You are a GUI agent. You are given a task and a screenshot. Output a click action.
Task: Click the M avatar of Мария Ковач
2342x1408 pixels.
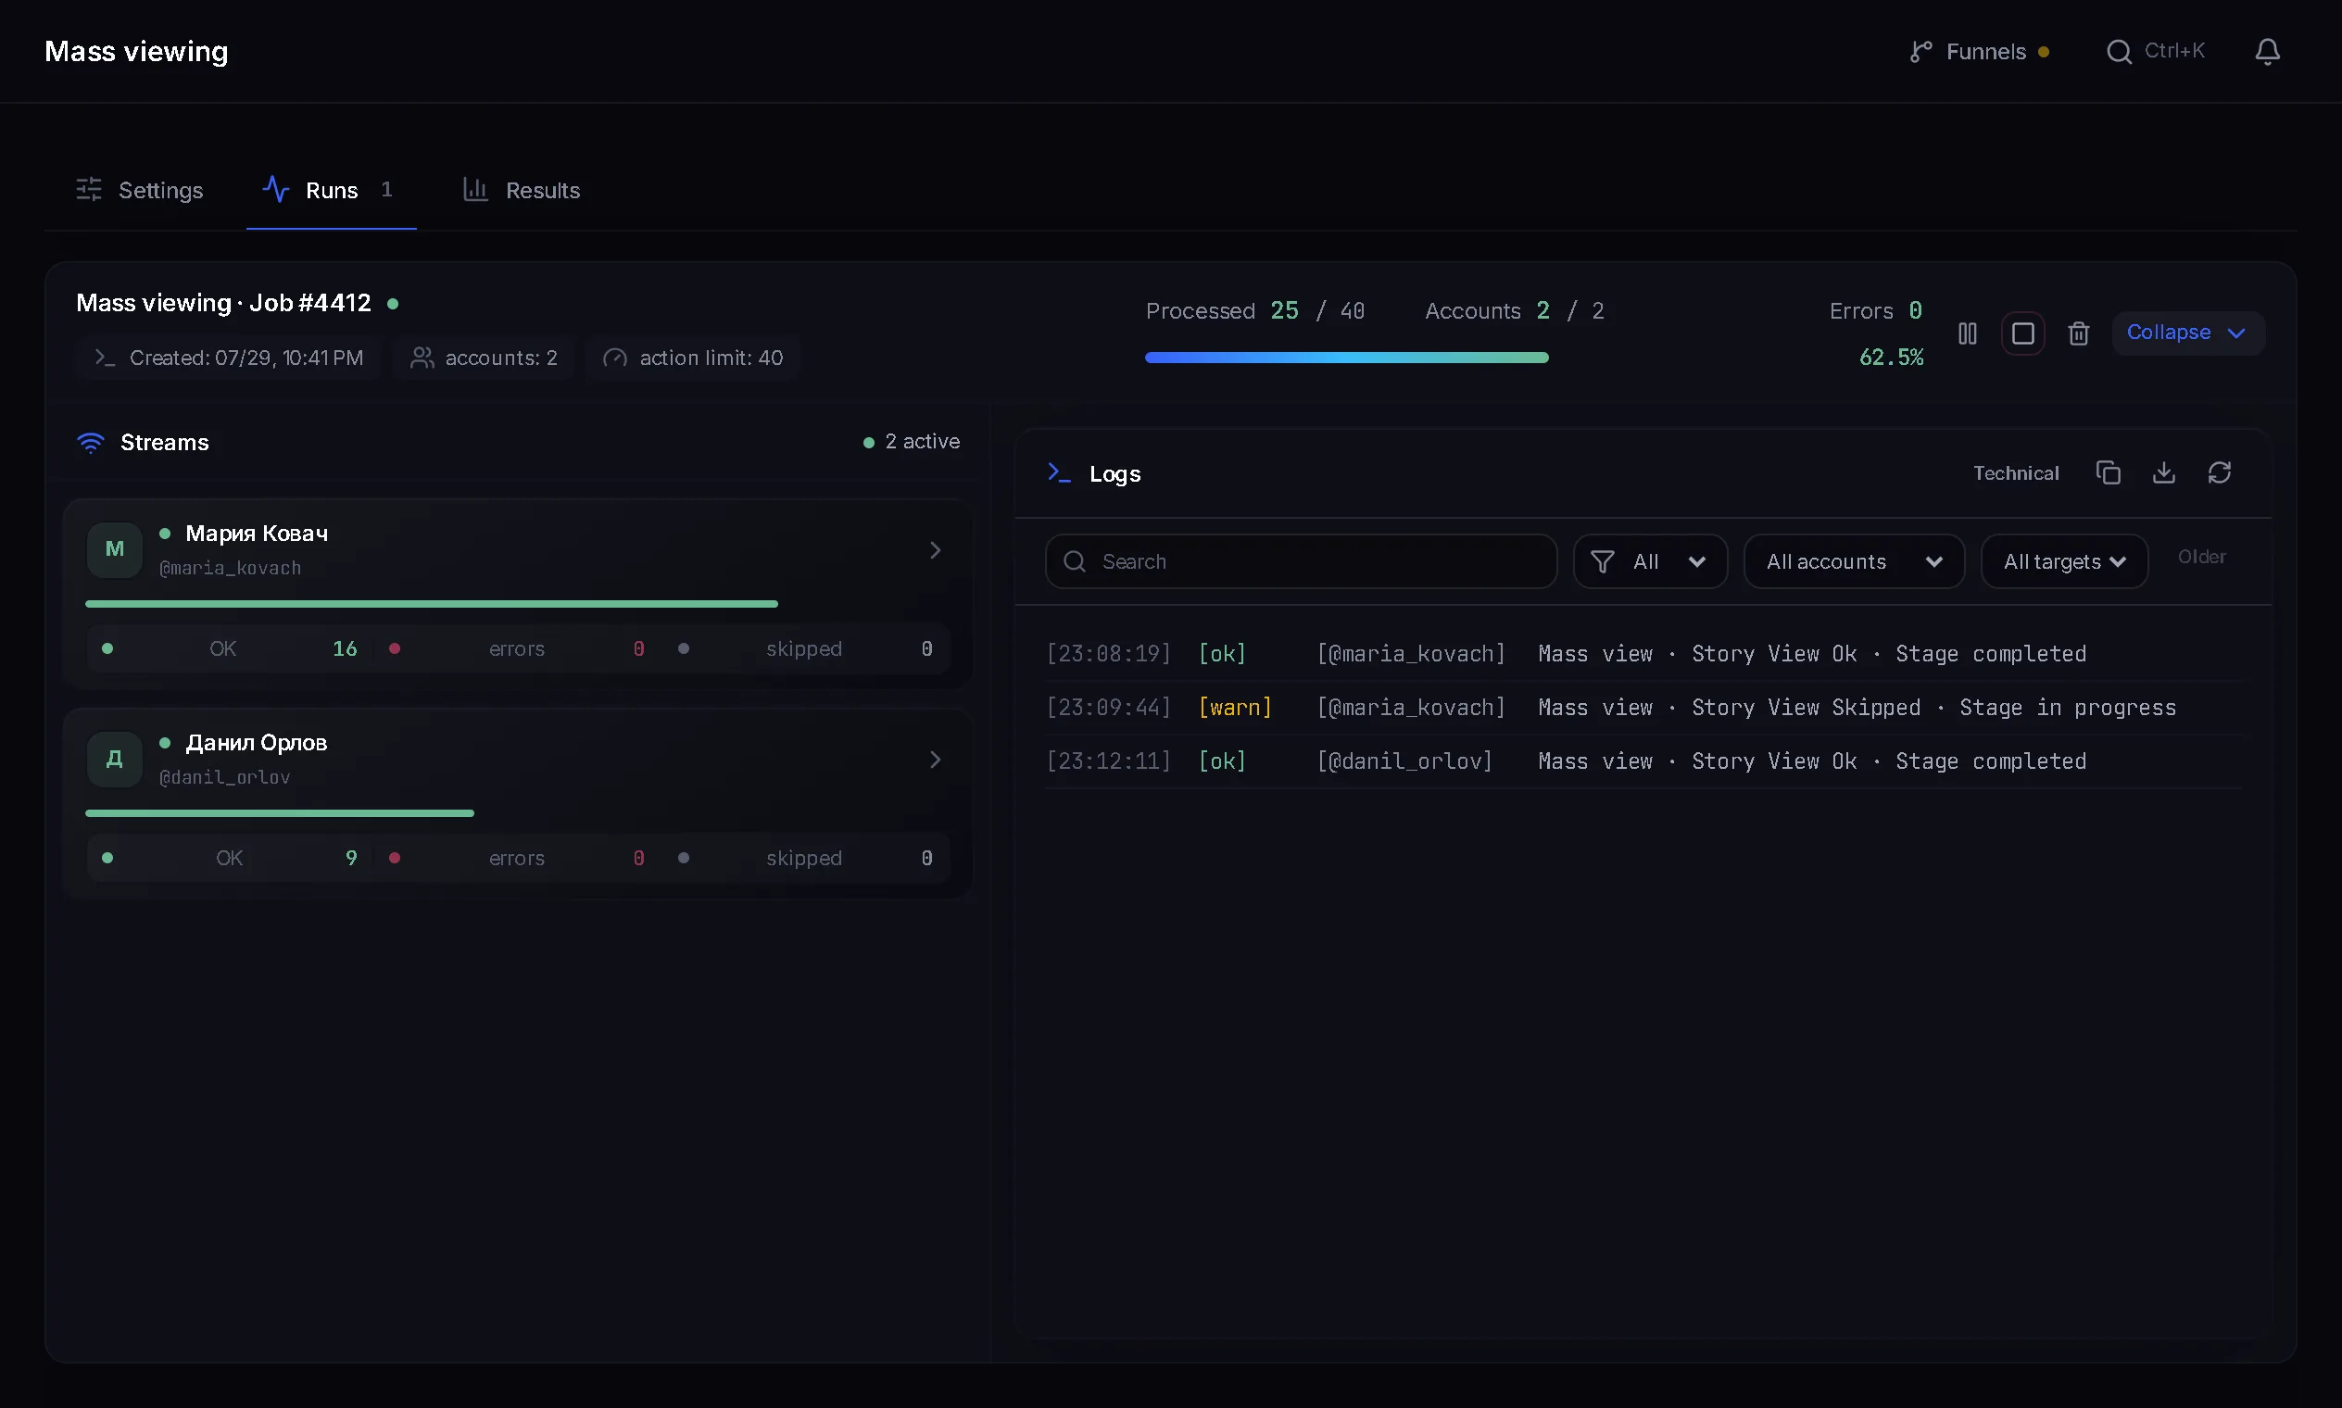[115, 549]
